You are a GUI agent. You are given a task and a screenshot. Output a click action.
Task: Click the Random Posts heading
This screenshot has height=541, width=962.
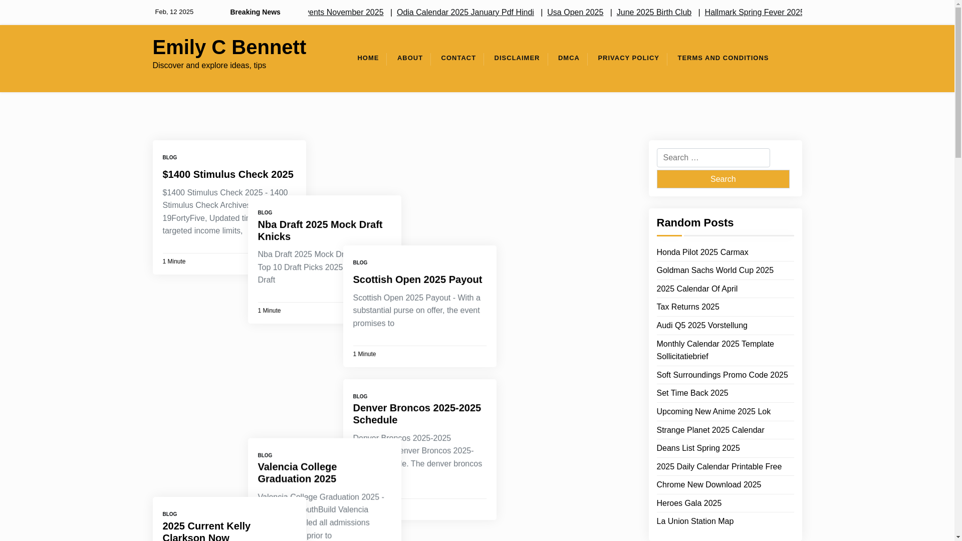pos(694,223)
